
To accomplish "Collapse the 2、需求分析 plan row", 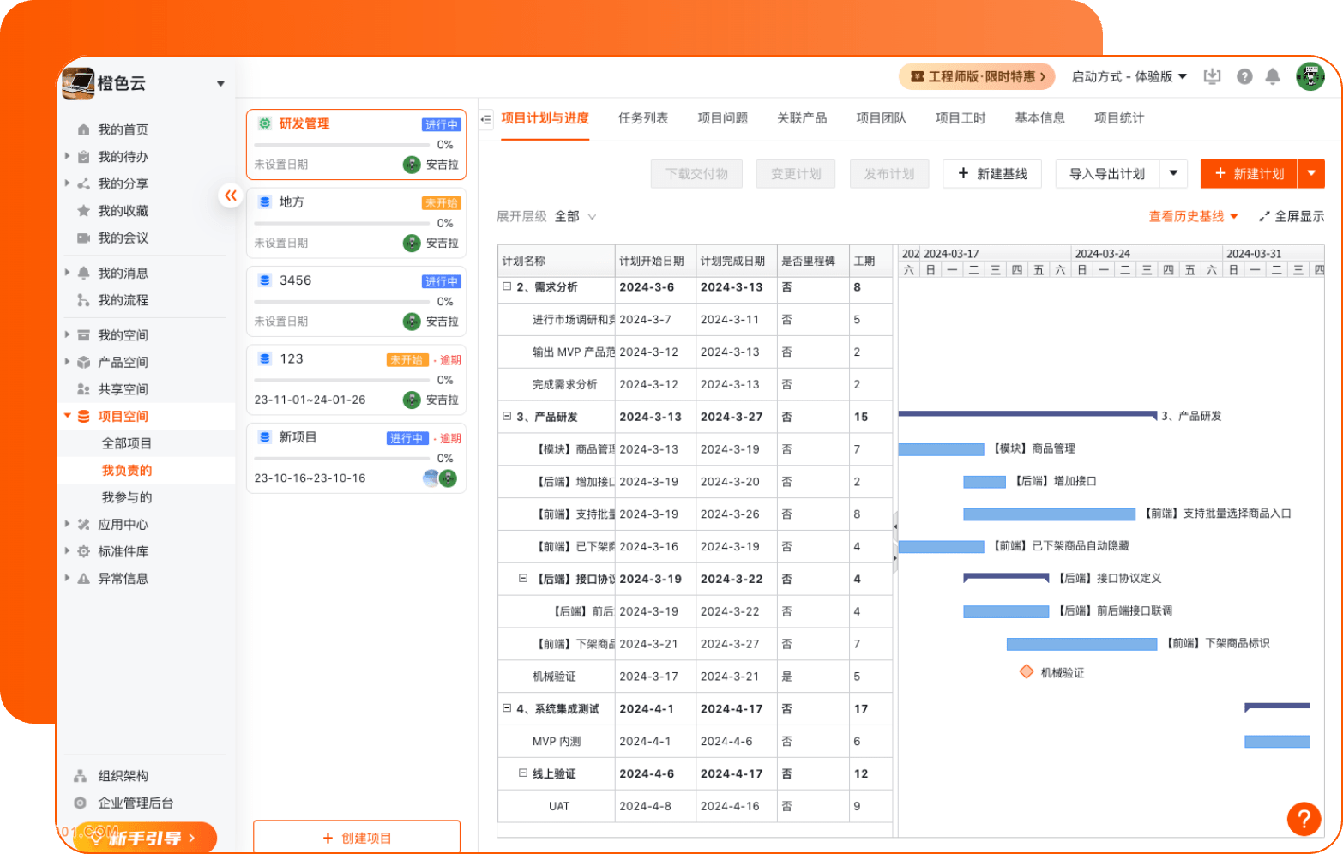I will [x=507, y=287].
